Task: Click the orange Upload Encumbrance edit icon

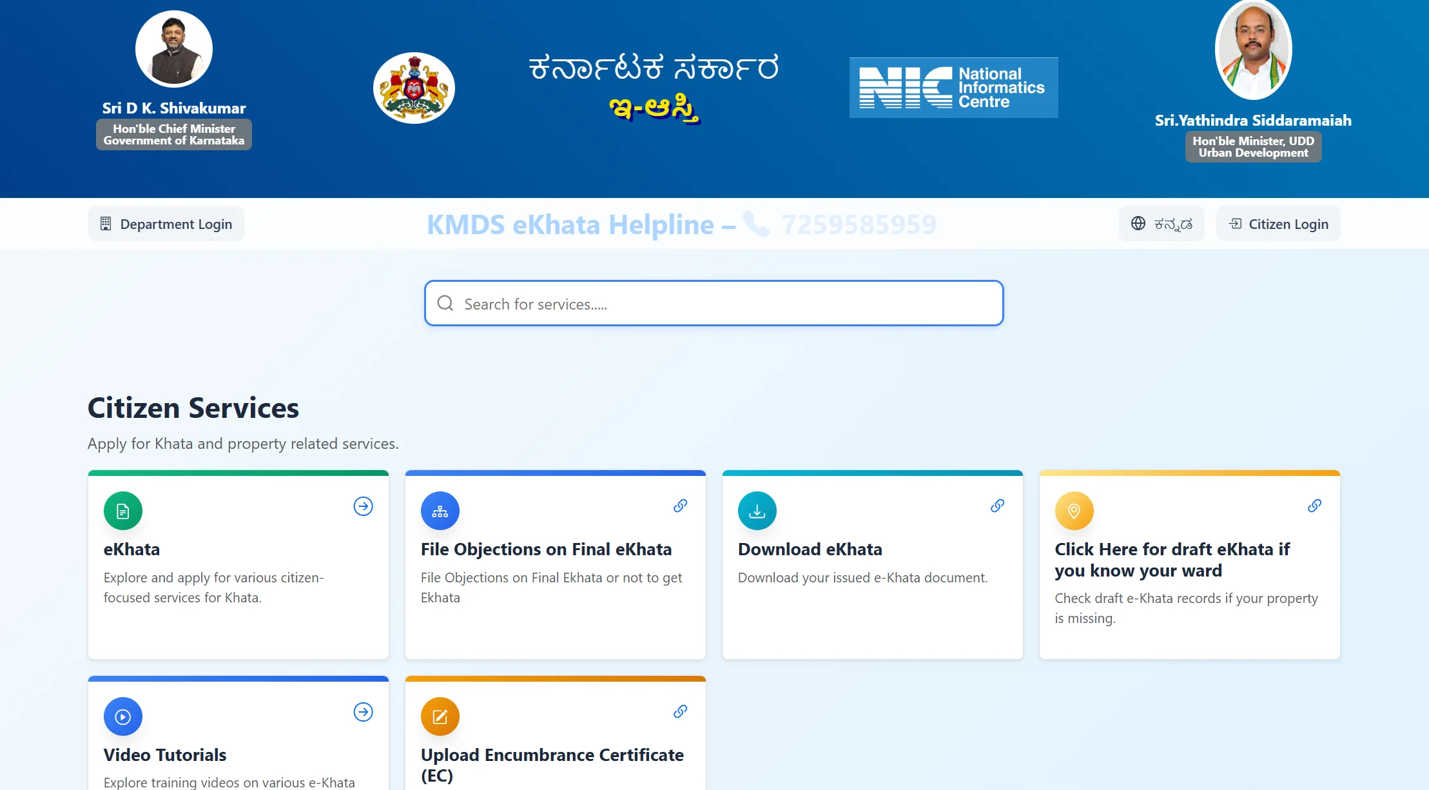Action: point(440,716)
